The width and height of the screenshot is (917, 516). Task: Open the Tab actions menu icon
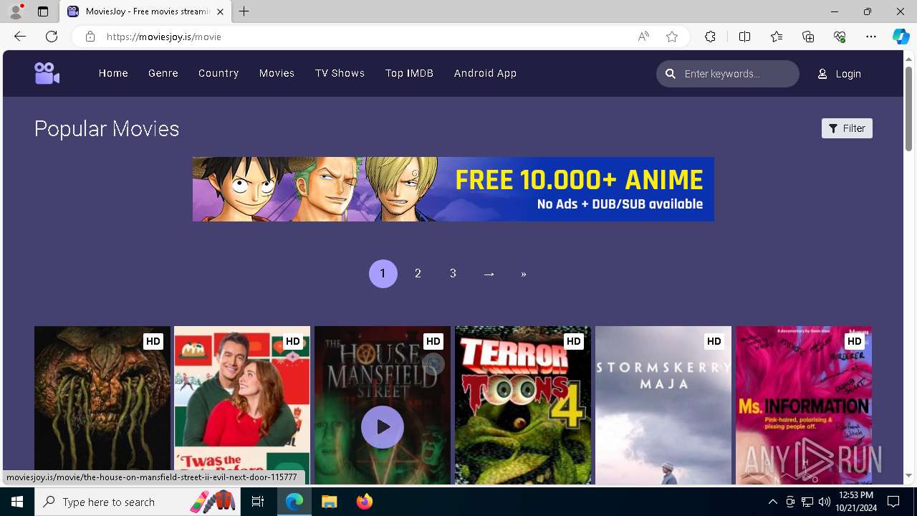43,11
